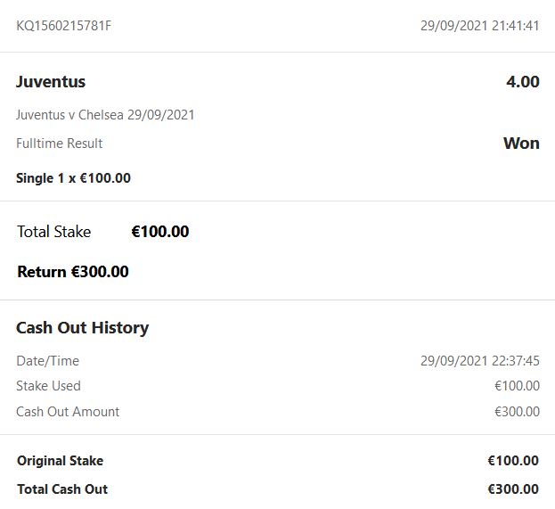
Task: Select the Single 1 x €100.00 line
Action: coord(73,177)
